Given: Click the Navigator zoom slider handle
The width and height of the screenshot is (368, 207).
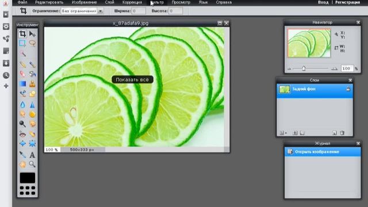Looking at the screenshot, I should pyautogui.click(x=304, y=68).
